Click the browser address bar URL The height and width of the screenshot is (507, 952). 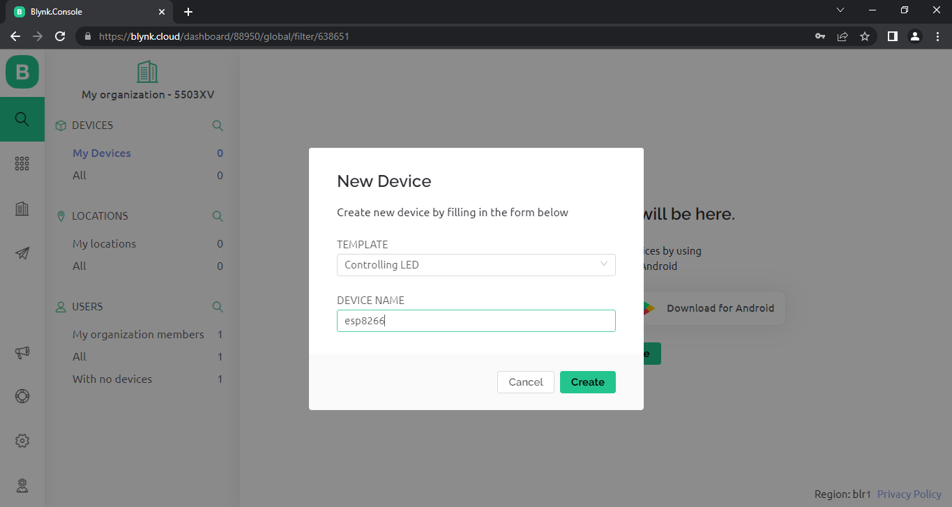224,36
